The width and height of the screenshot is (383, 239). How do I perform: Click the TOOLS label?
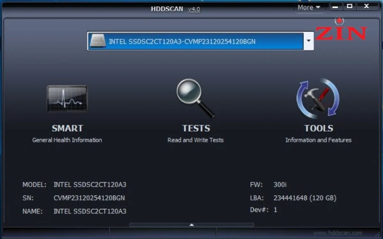[318, 128]
